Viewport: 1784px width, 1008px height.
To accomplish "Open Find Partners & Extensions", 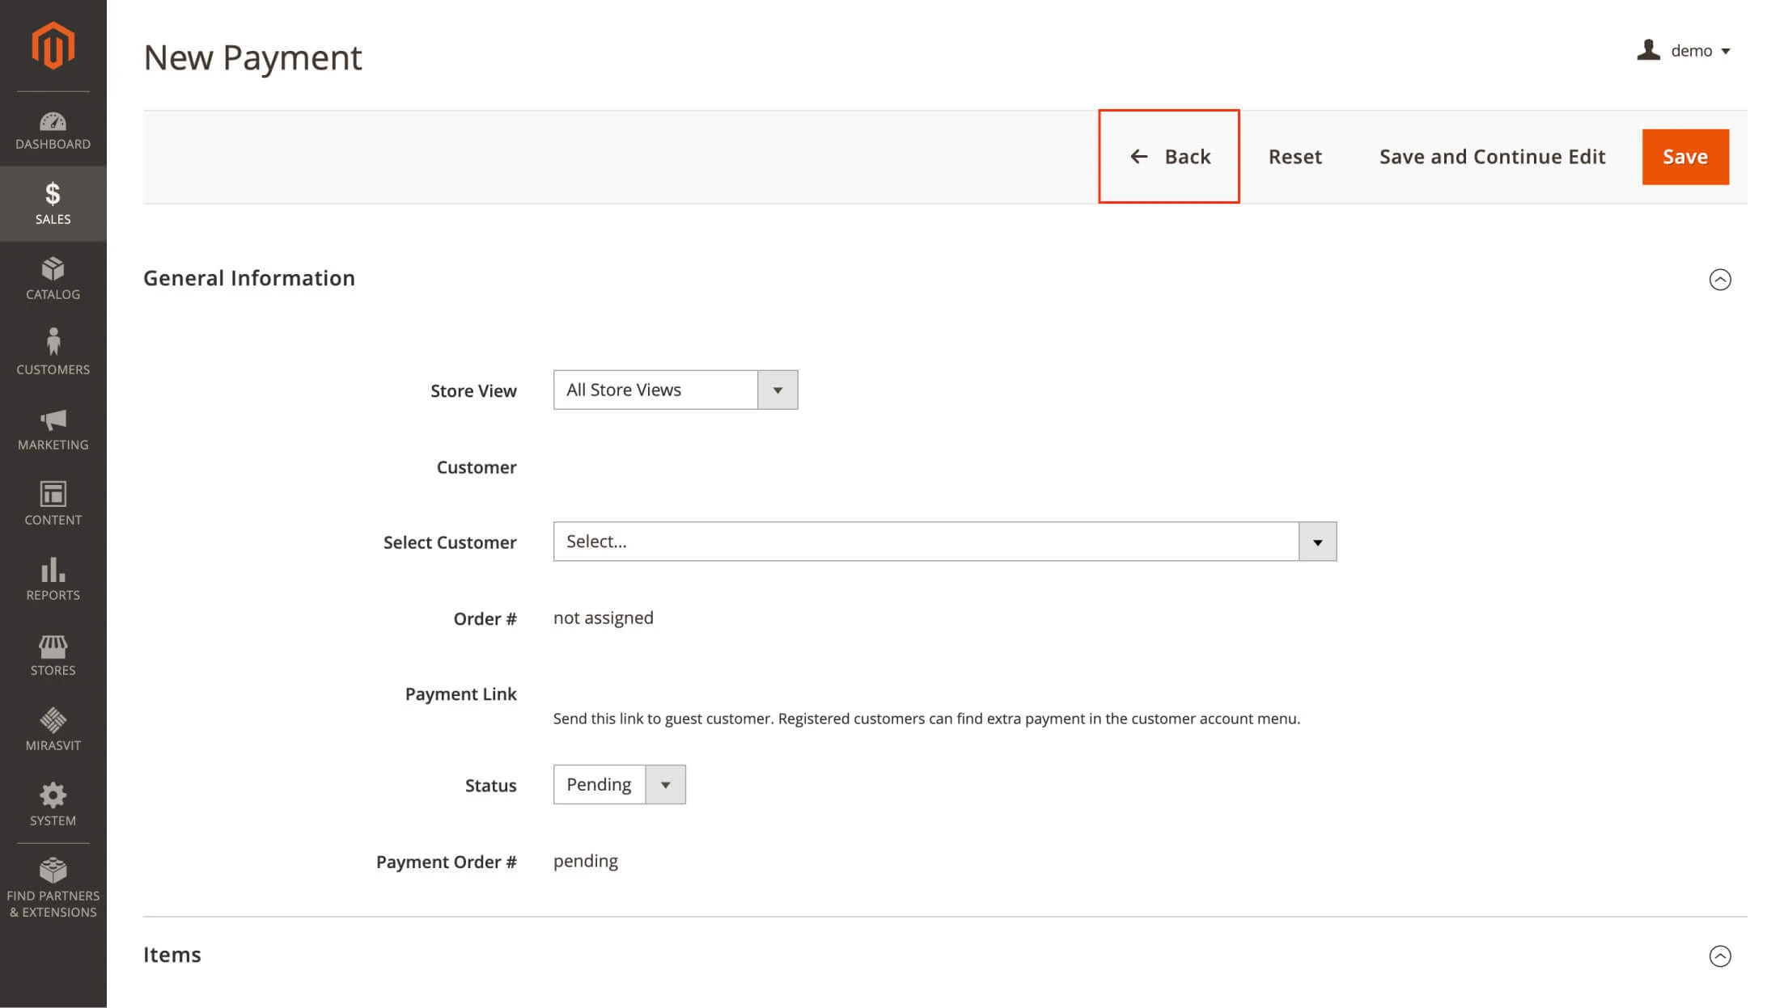I will (x=53, y=881).
